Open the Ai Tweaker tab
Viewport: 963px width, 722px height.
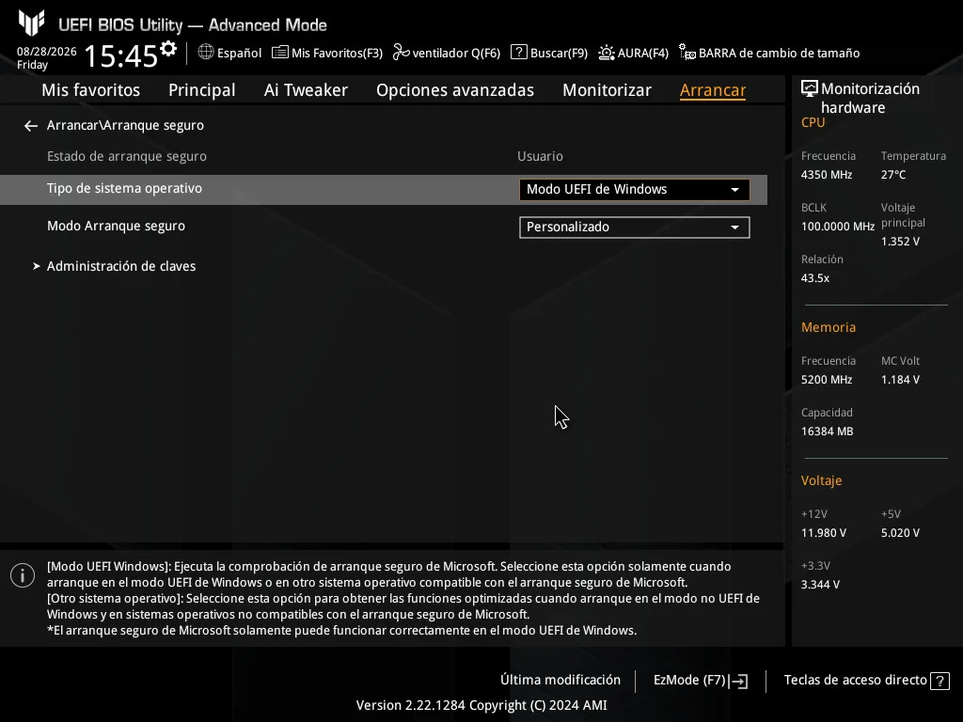click(306, 89)
